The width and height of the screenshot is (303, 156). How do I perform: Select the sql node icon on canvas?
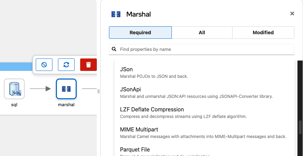[15, 89]
